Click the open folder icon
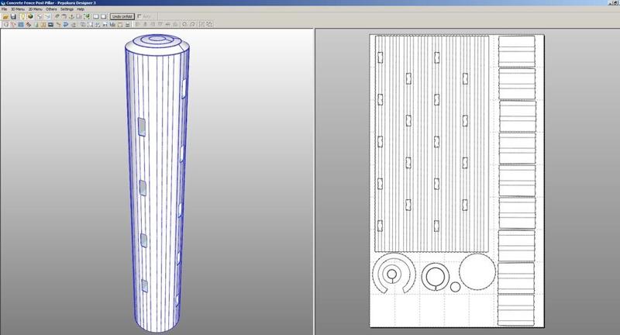The image size is (620, 335). click(5, 16)
